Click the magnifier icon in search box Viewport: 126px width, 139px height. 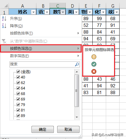coord(77,64)
